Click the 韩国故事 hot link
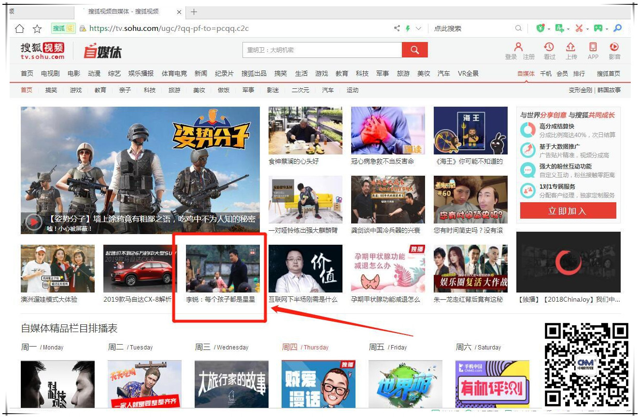 [609, 90]
